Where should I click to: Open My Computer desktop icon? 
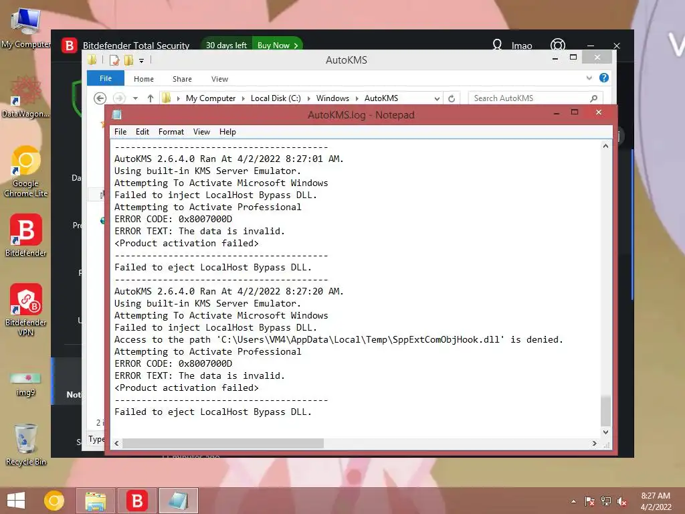pos(25,27)
